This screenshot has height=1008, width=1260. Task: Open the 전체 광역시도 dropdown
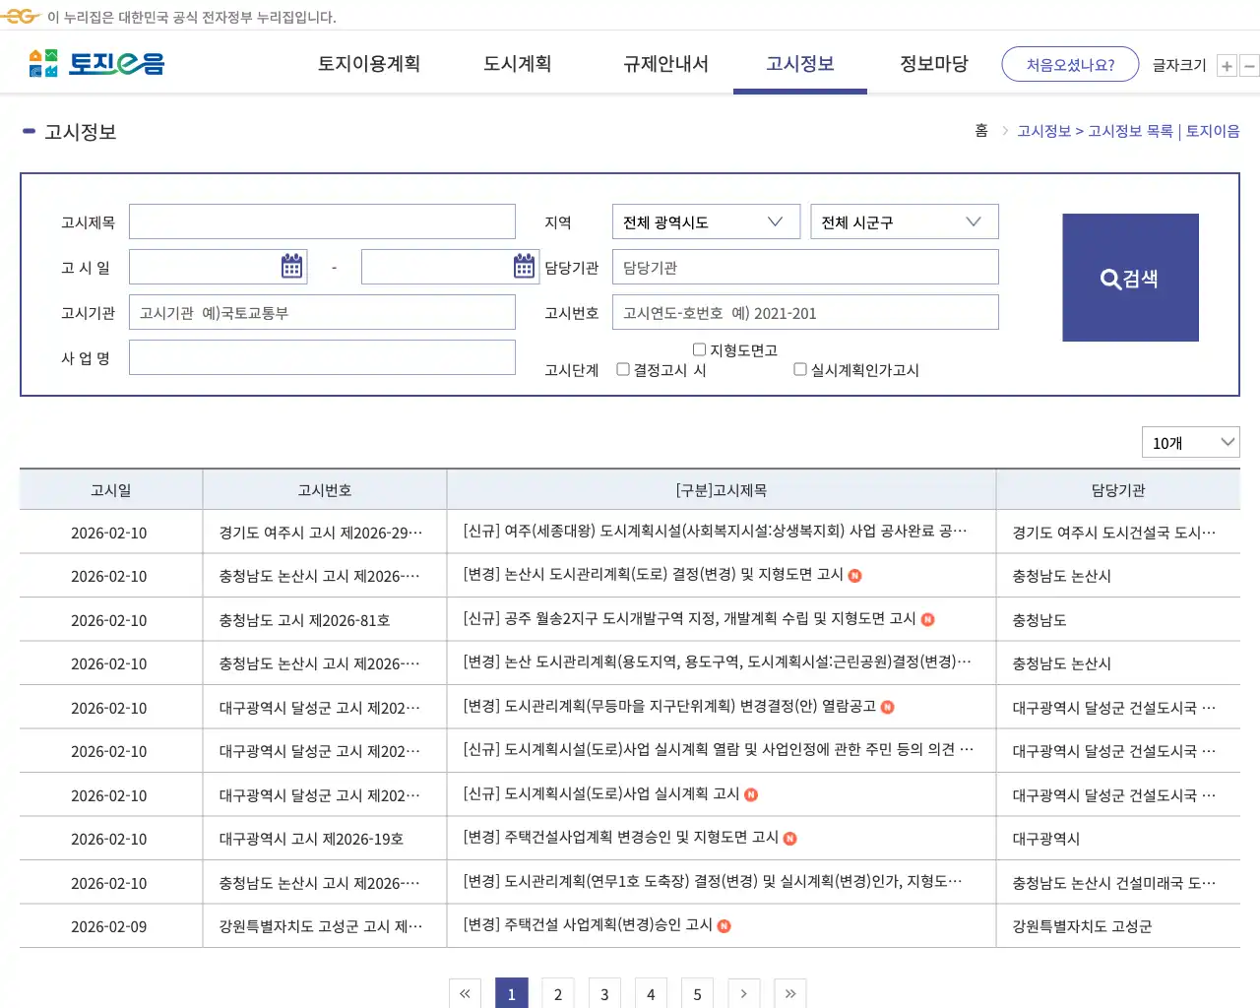pyautogui.click(x=705, y=221)
